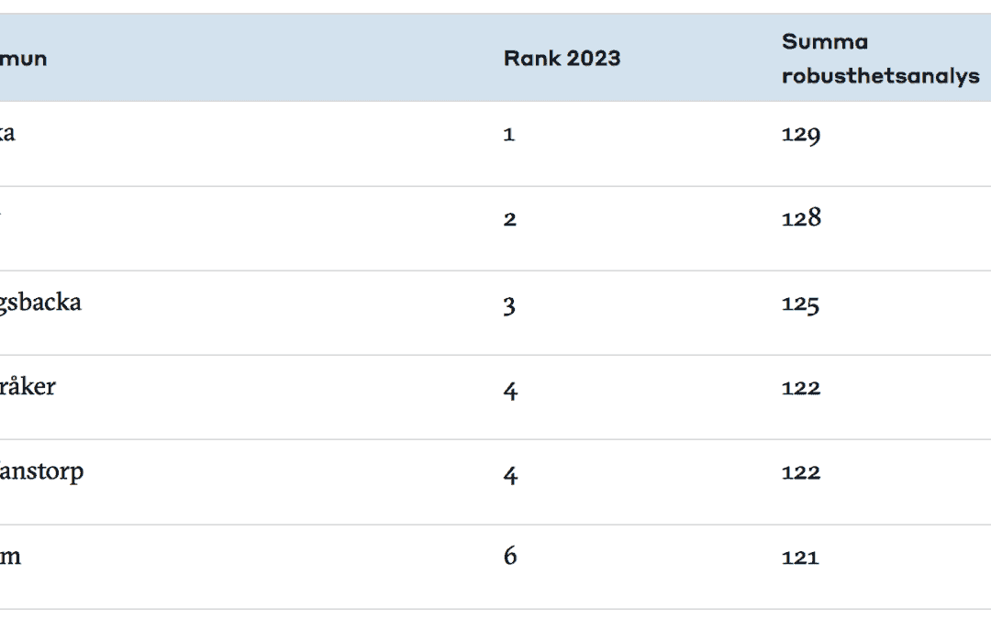The image size is (991, 619).
Task: Click the Rank 2023 column header
Action: (562, 59)
